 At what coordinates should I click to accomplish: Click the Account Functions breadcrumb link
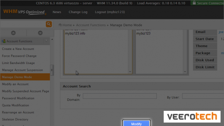point(91,25)
